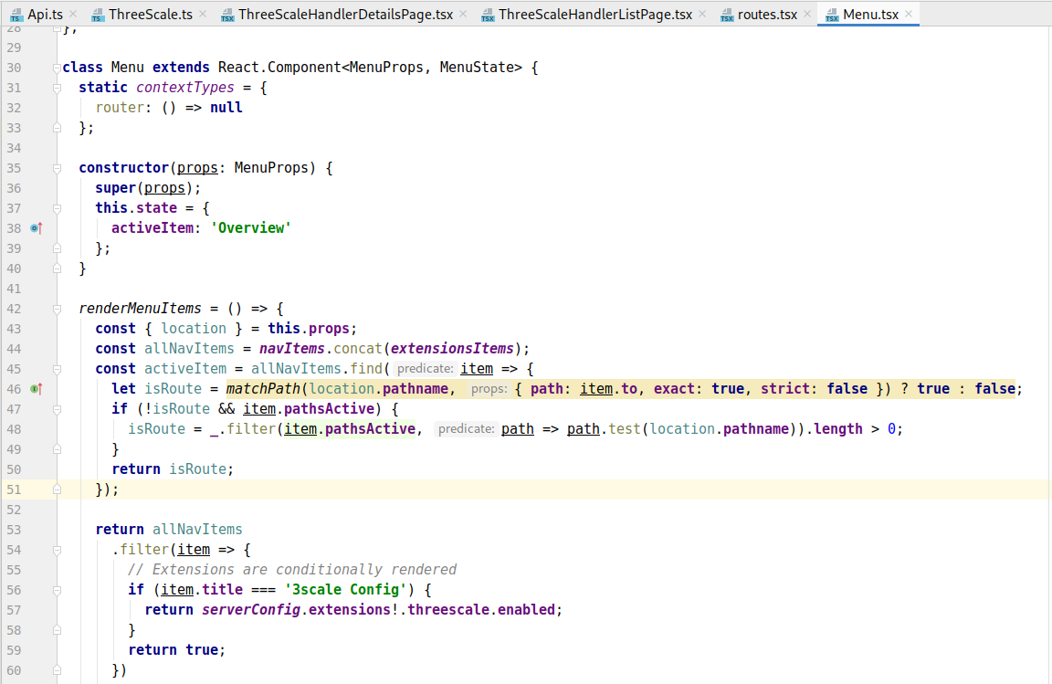Click the fold end marker on line 40

coord(57,268)
